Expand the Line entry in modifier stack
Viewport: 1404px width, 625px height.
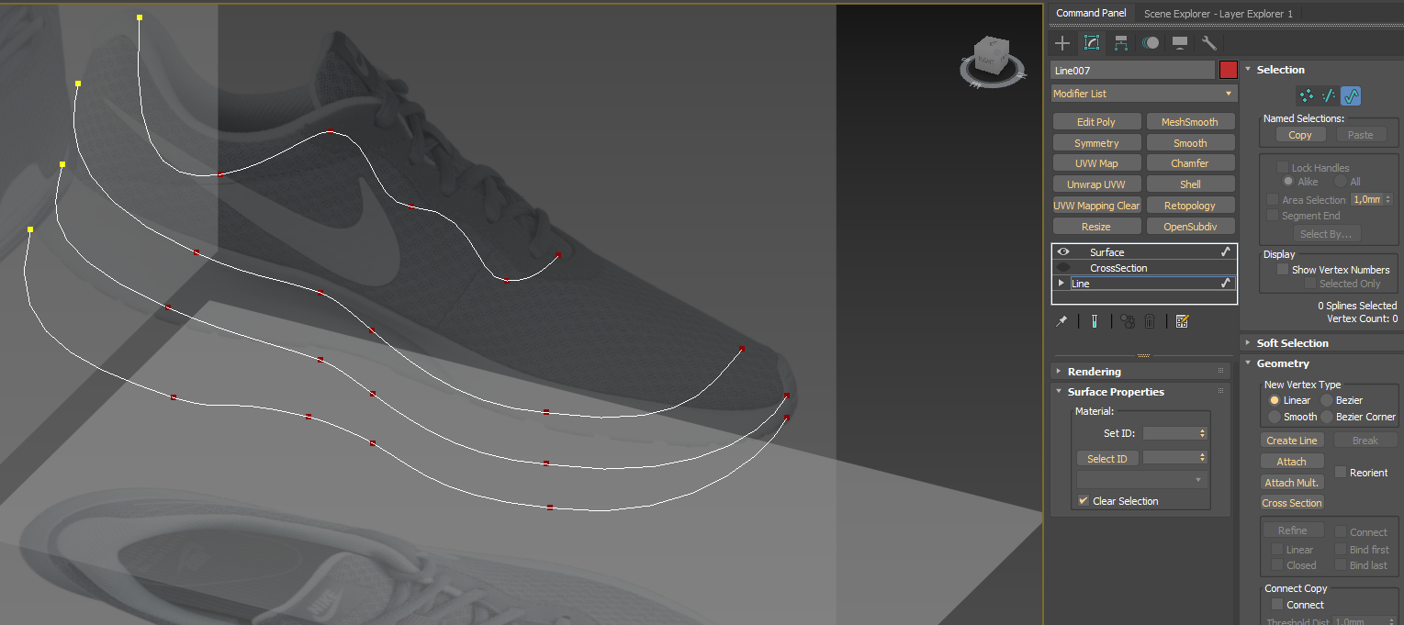(x=1061, y=283)
